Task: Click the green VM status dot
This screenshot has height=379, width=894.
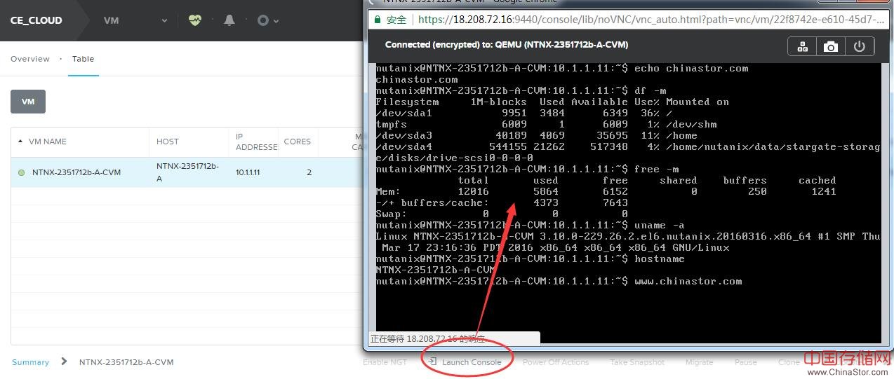Action: [x=21, y=172]
